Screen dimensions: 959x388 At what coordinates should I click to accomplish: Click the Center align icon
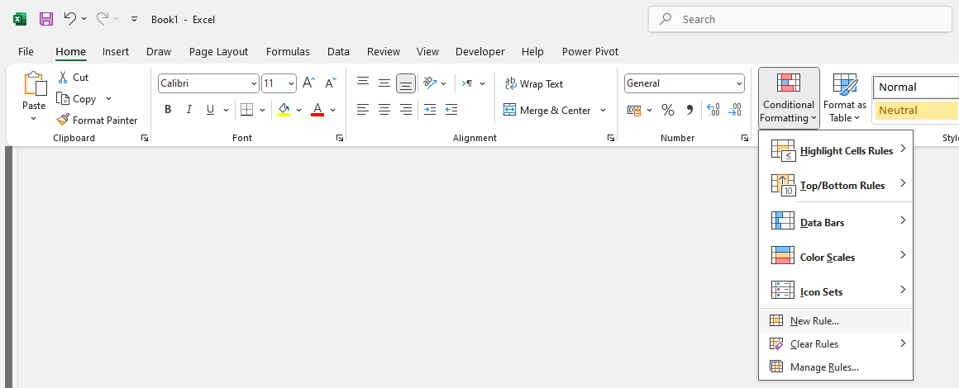[384, 110]
